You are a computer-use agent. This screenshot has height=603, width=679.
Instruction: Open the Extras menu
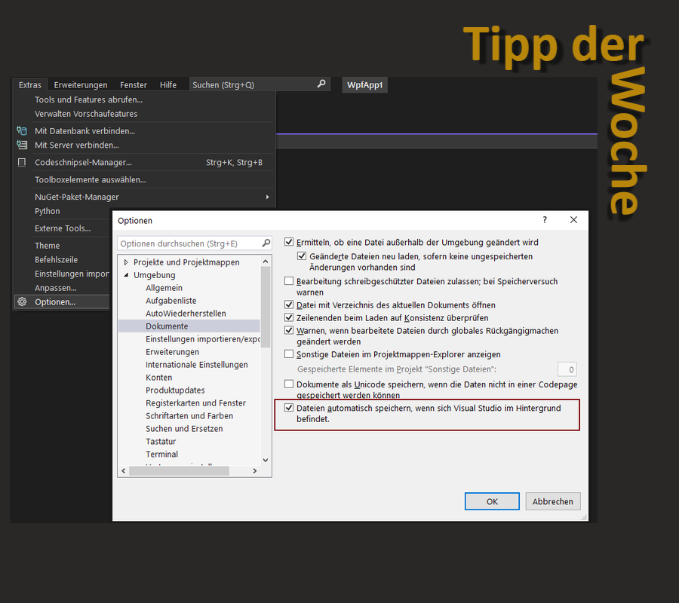(x=30, y=84)
